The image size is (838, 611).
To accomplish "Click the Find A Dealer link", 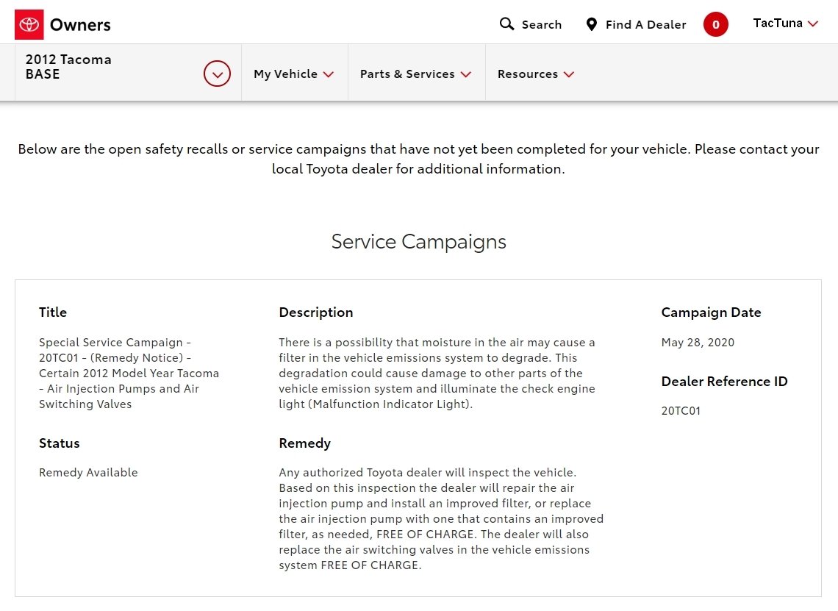I will point(645,24).
